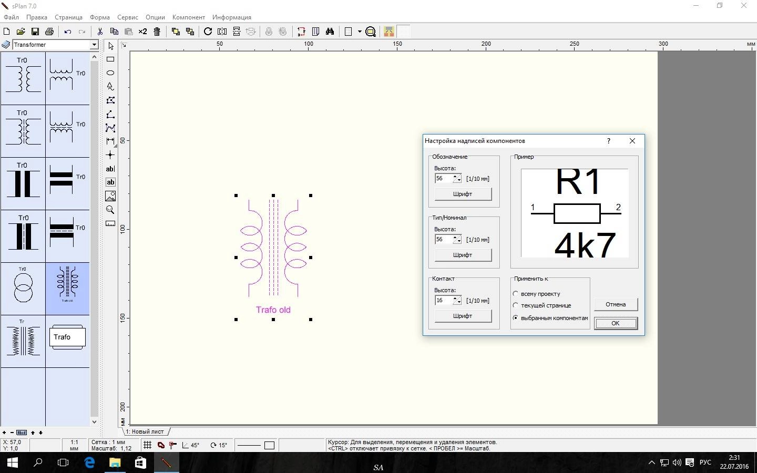Expand the grid options dropdown arrow

tap(360, 32)
